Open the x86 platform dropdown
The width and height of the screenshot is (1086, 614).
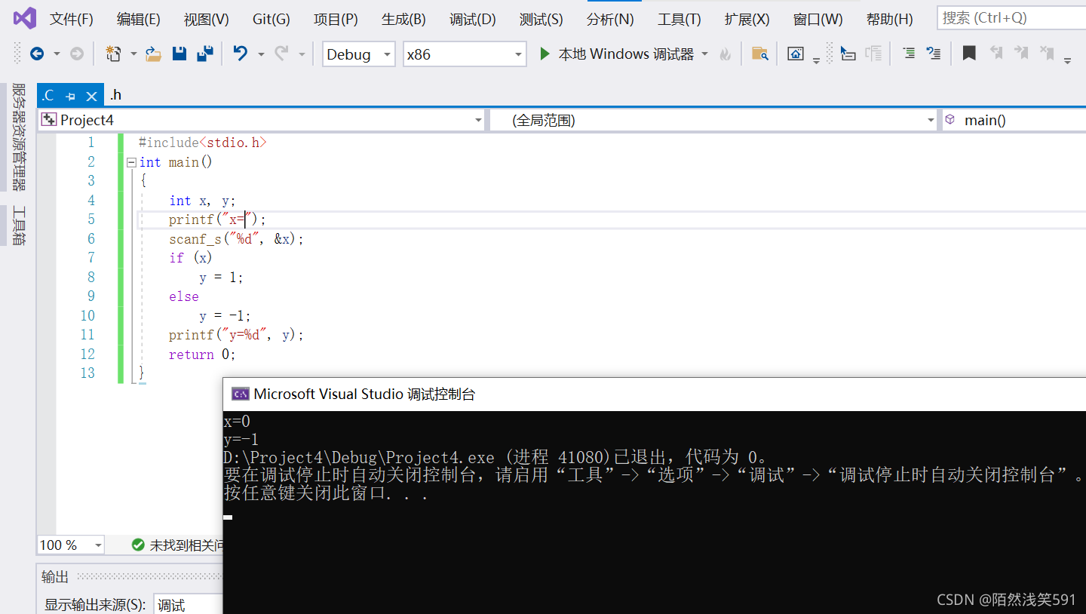click(x=465, y=54)
